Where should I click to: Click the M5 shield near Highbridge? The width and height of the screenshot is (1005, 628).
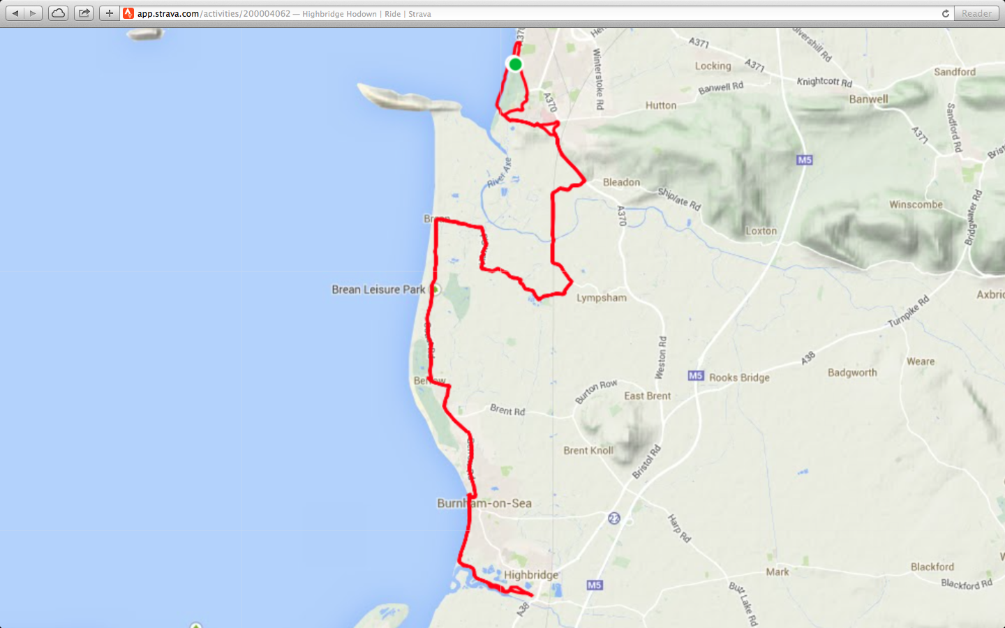click(595, 585)
